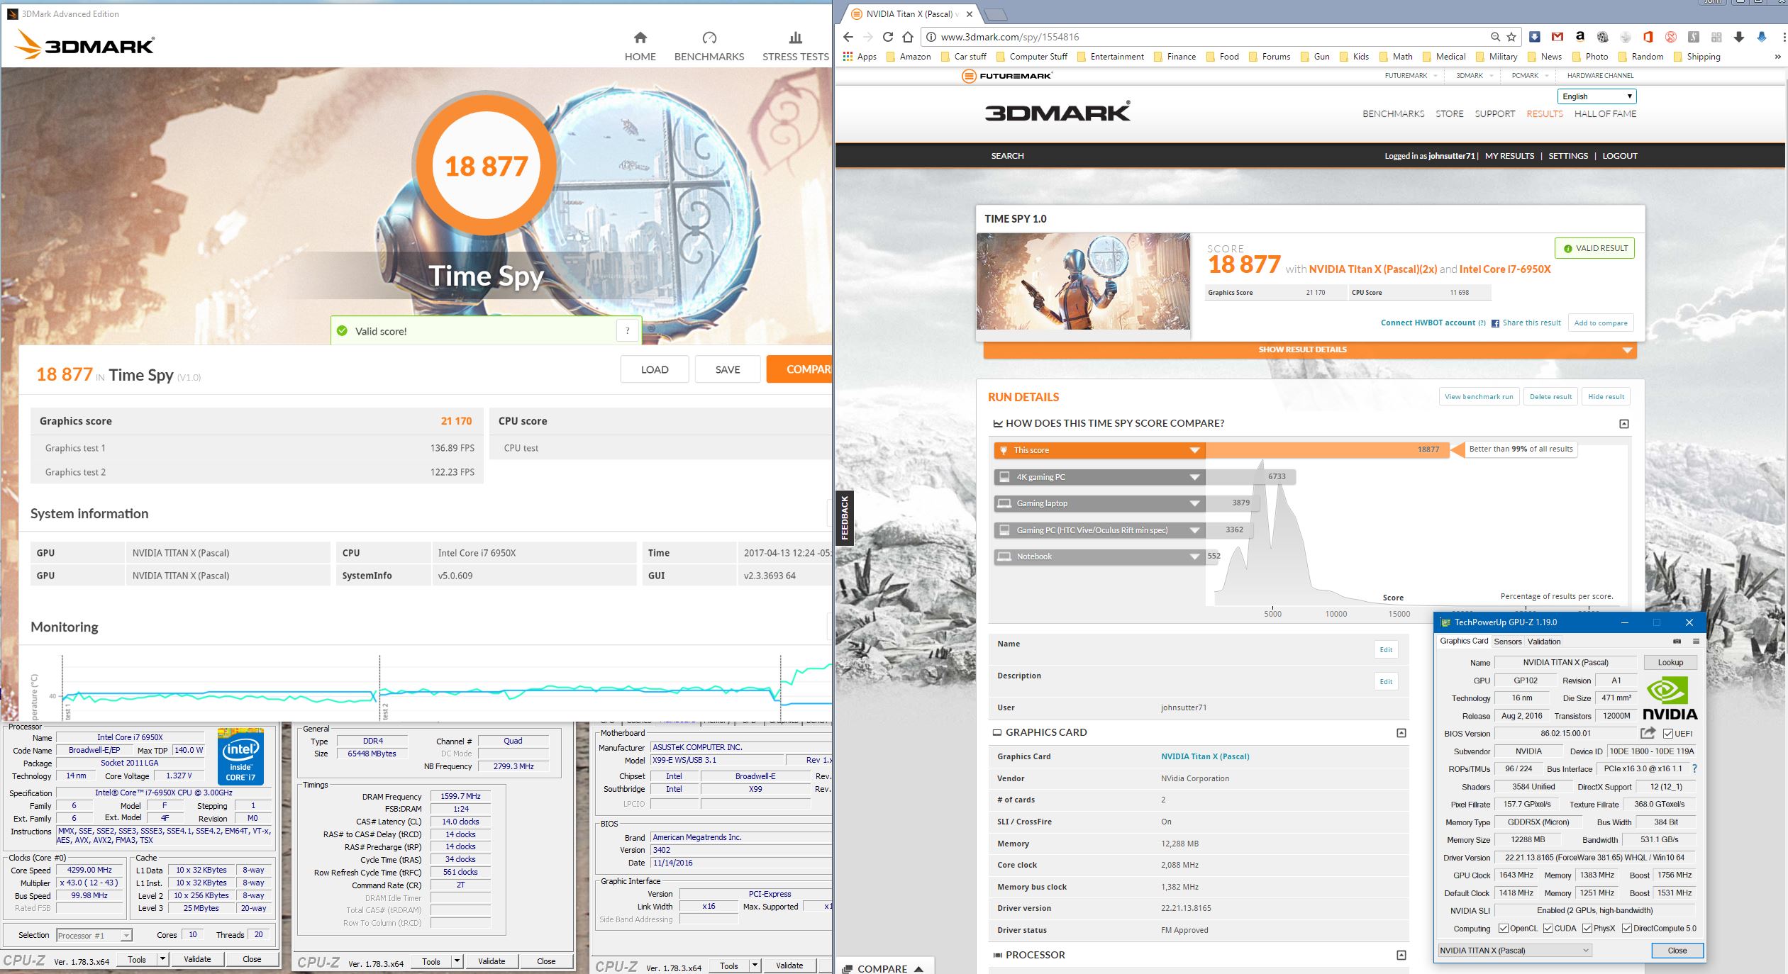Toggle the PhysX checkbox in GPU-Z
This screenshot has height=974, width=1788.
pos(1587,928)
